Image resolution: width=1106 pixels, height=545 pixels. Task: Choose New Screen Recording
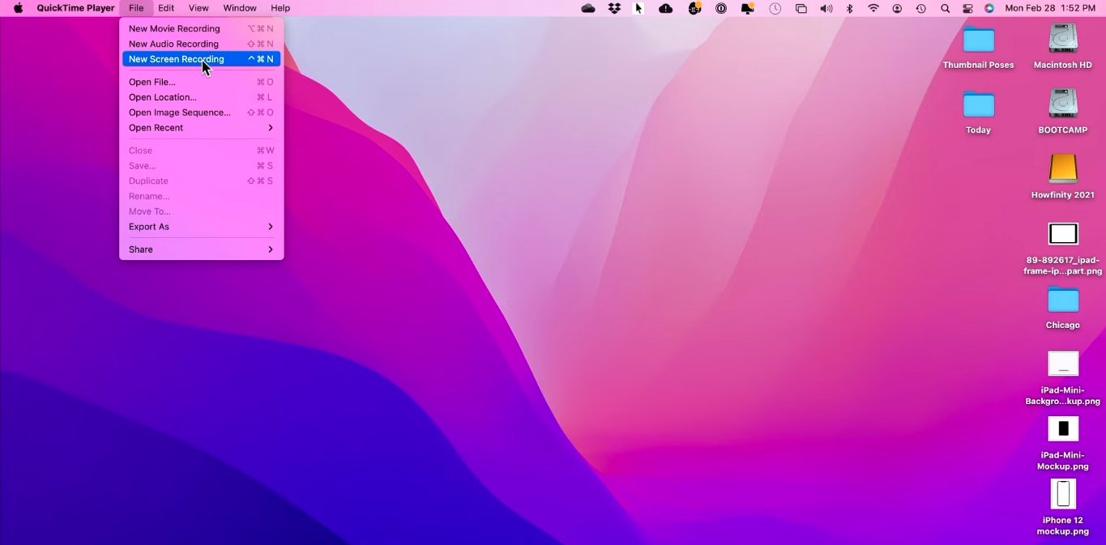pos(201,59)
